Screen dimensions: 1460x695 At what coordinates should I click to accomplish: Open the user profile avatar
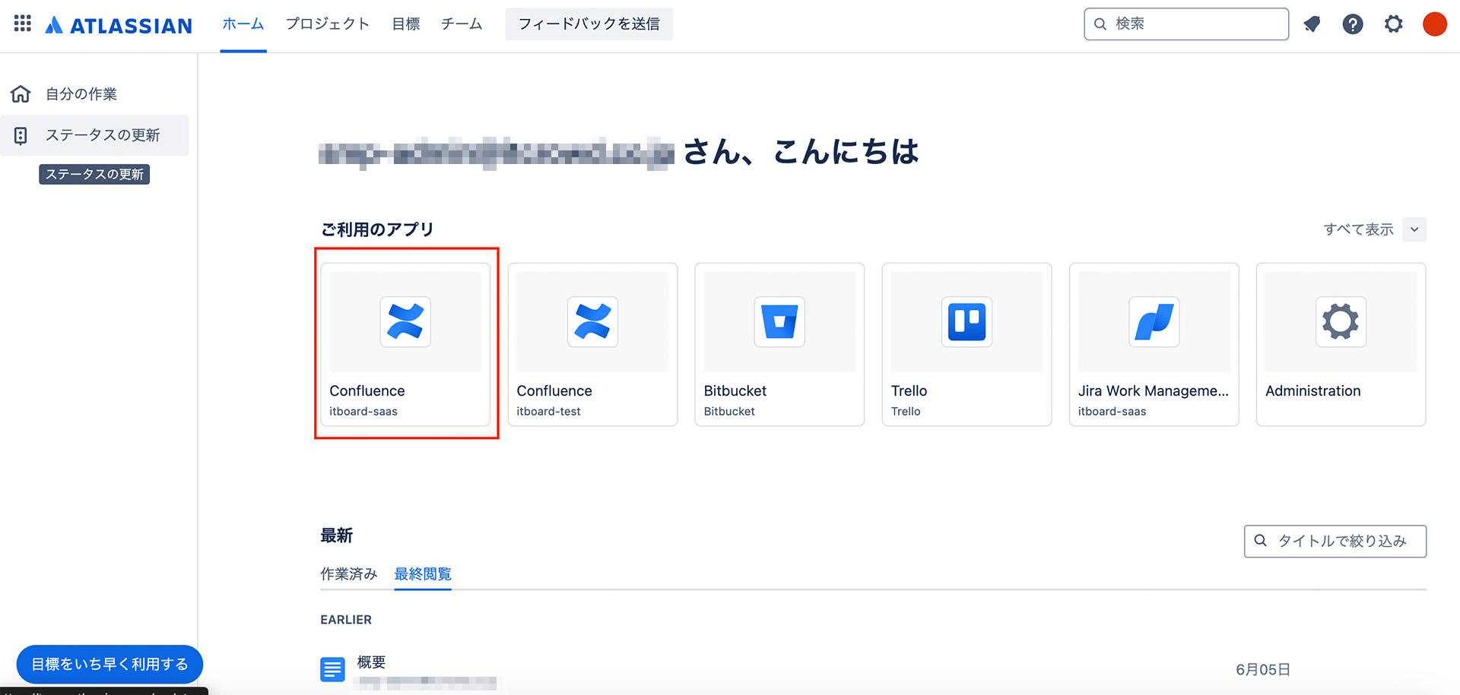click(x=1434, y=24)
